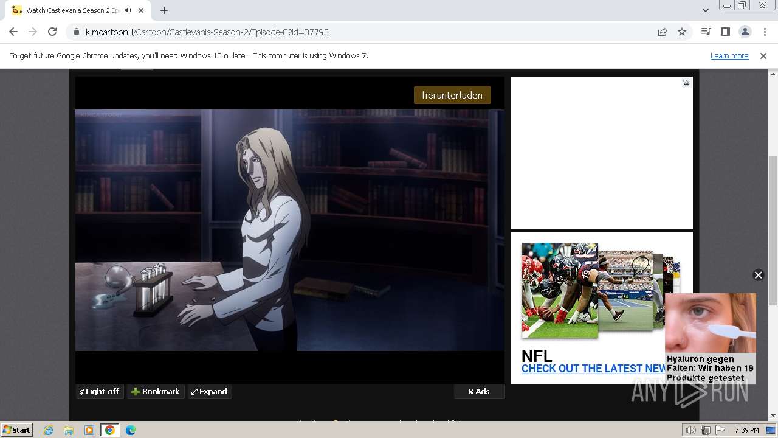Open the network tray icon
The width and height of the screenshot is (778, 438).
tap(706, 430)
